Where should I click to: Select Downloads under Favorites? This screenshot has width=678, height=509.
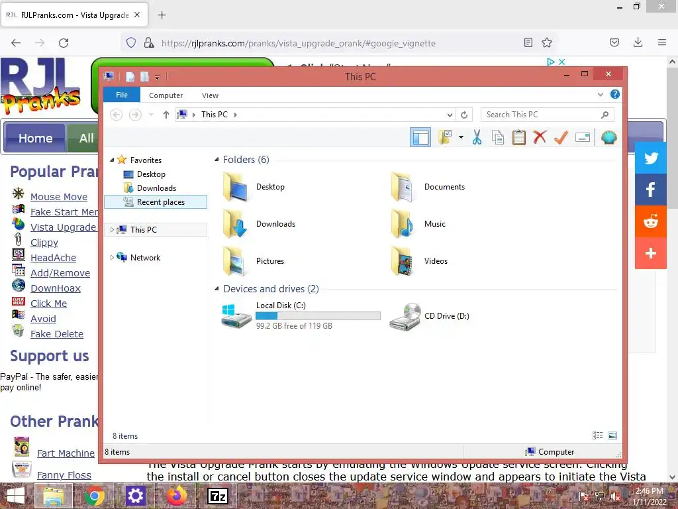[156, 188]
